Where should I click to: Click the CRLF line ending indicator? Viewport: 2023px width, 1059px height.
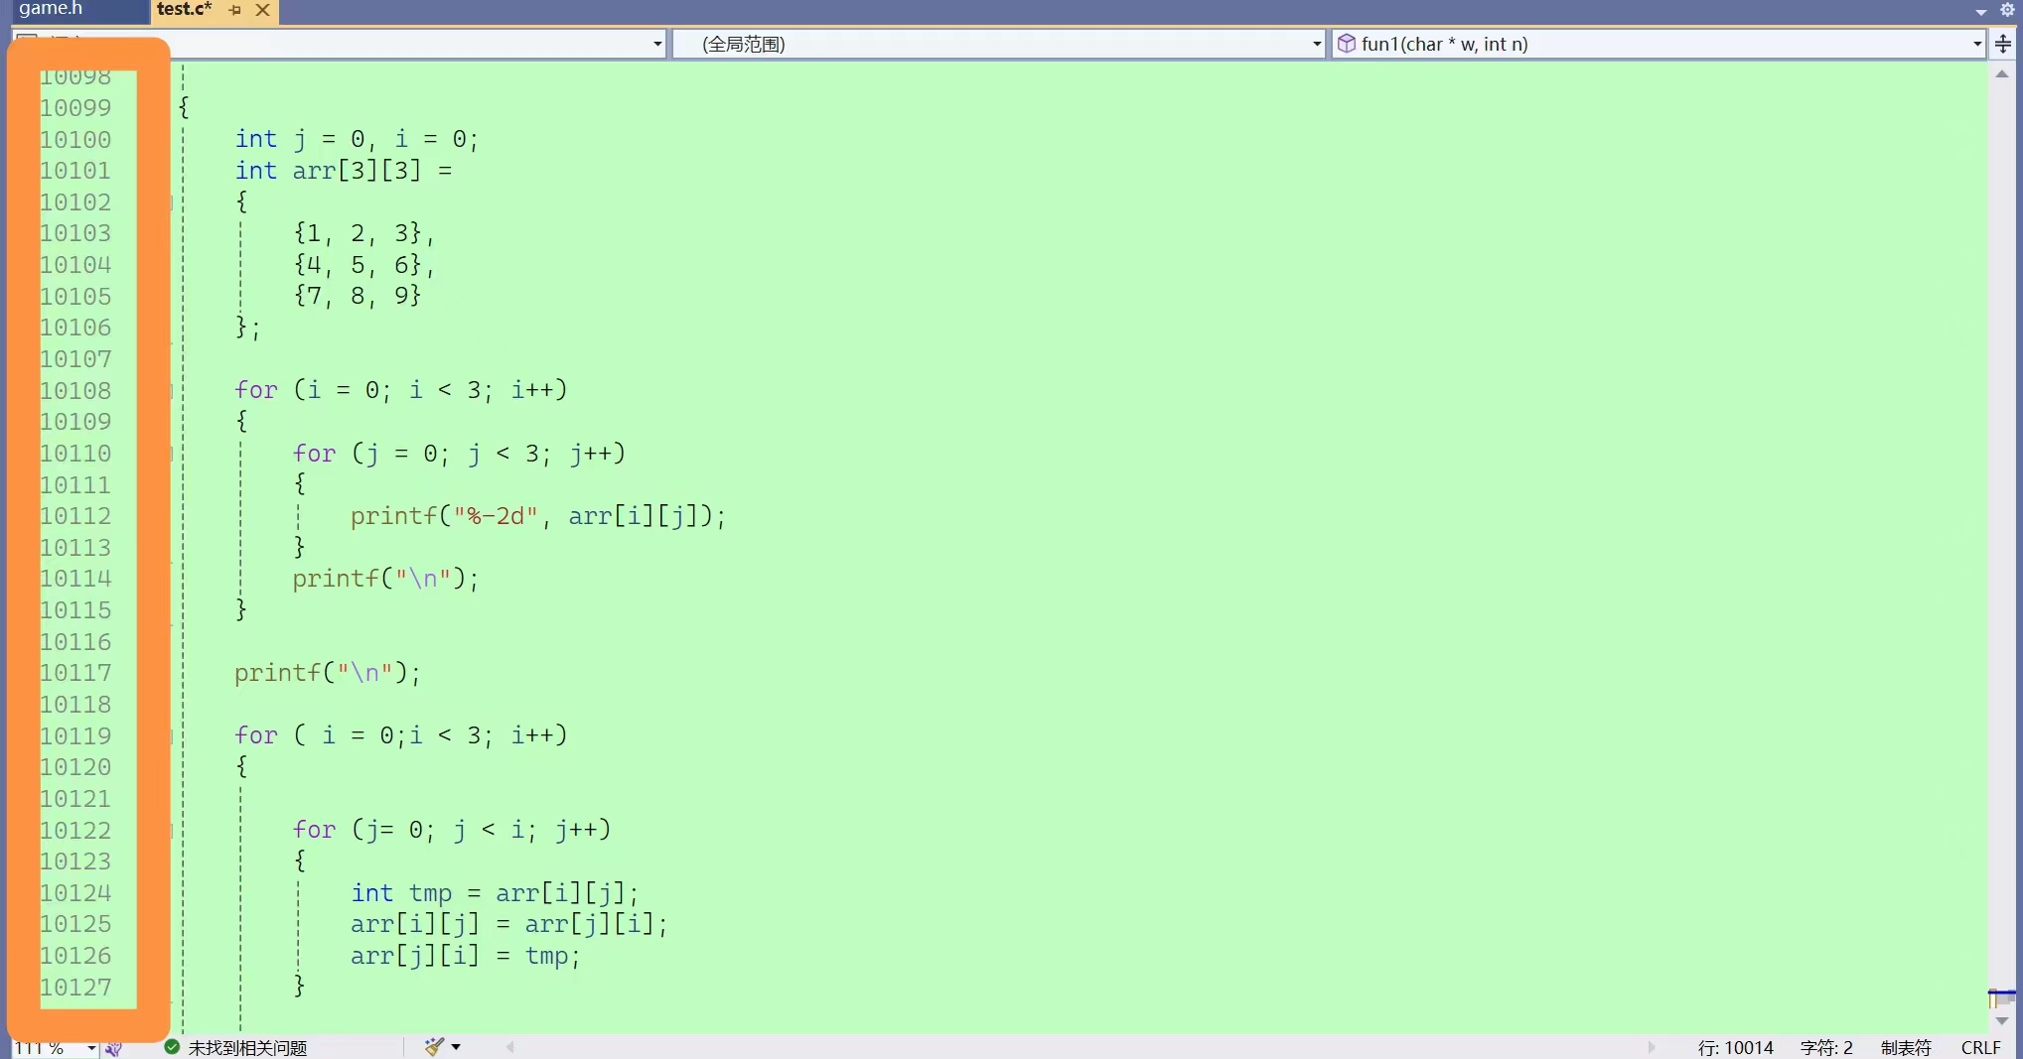tap(1980, 1048)
